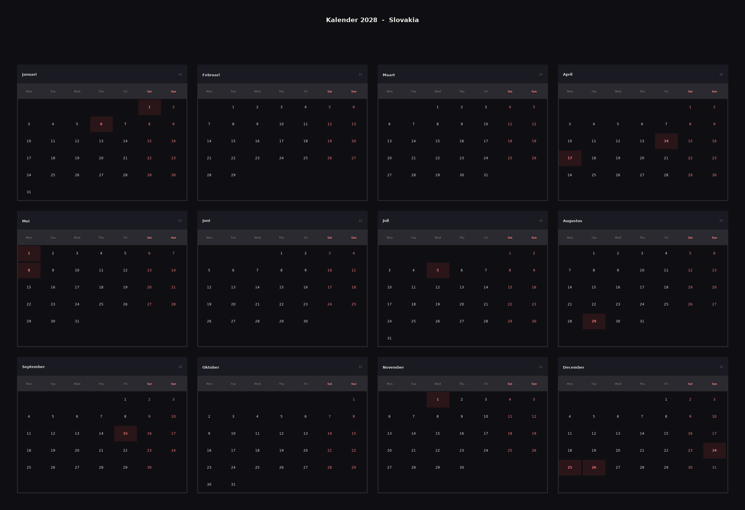Click the Januari month title

(29, 74)
